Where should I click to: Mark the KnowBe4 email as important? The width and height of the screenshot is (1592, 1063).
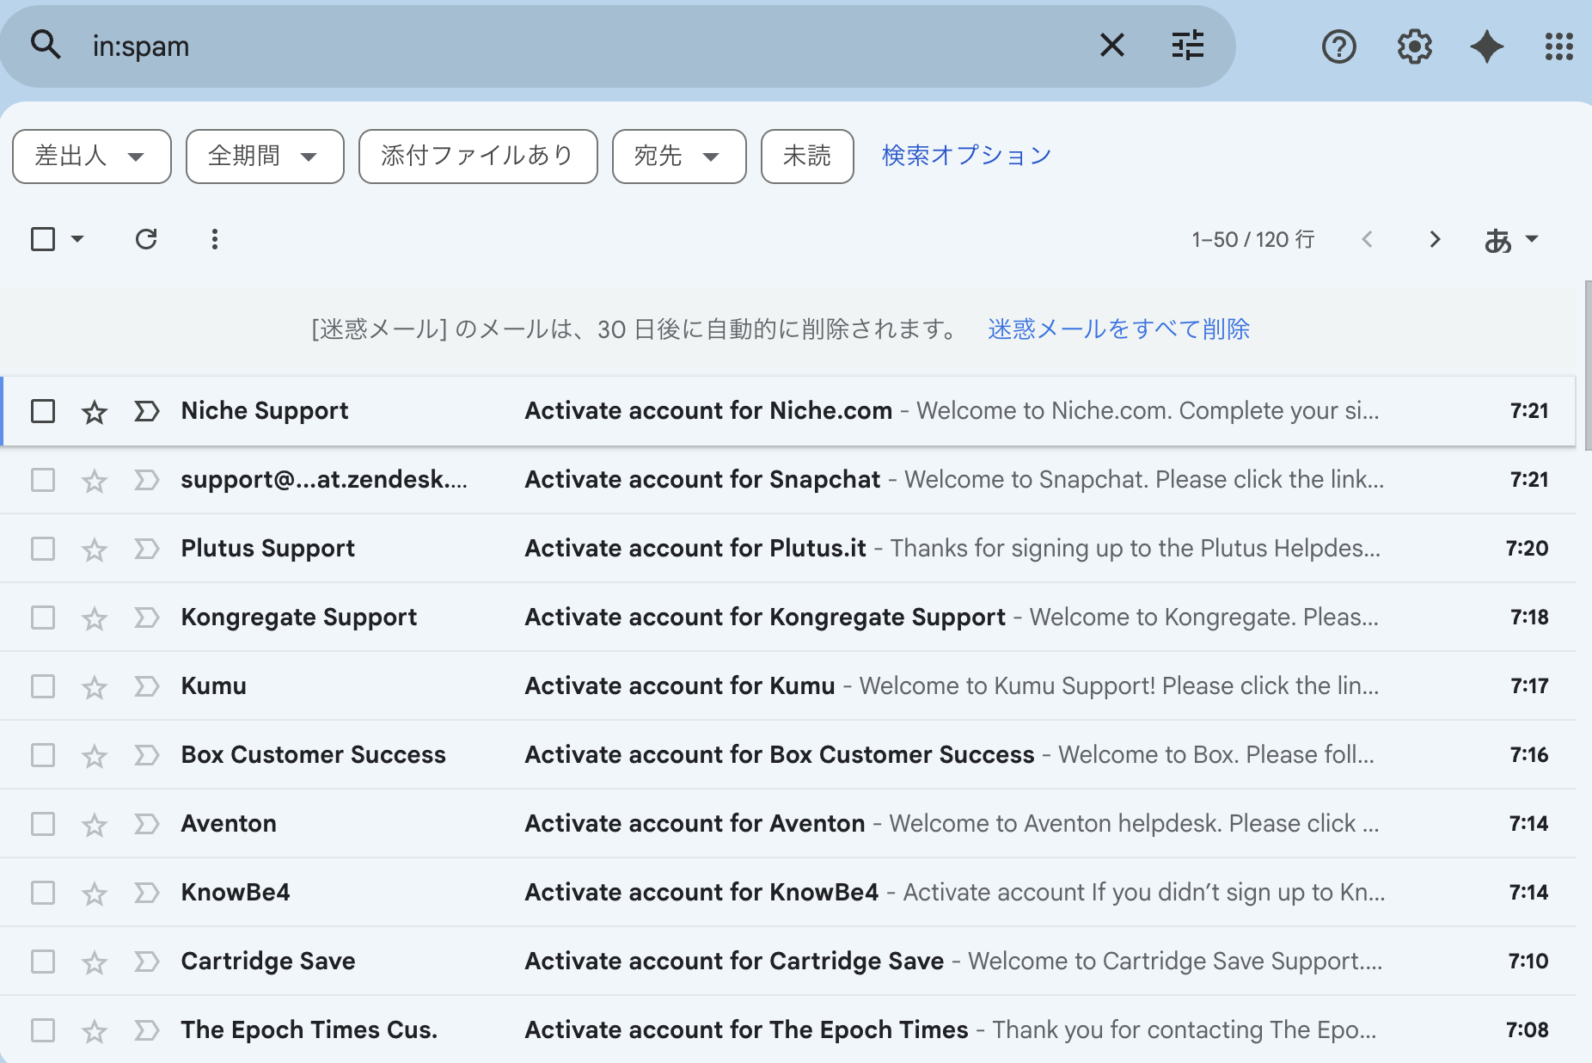(147, 893)
